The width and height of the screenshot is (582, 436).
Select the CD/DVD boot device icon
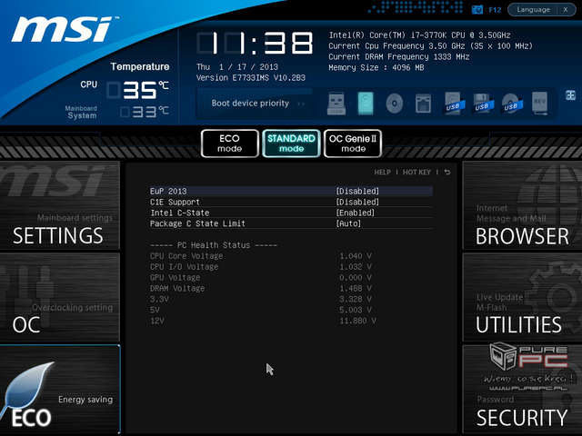pos(394,103)
